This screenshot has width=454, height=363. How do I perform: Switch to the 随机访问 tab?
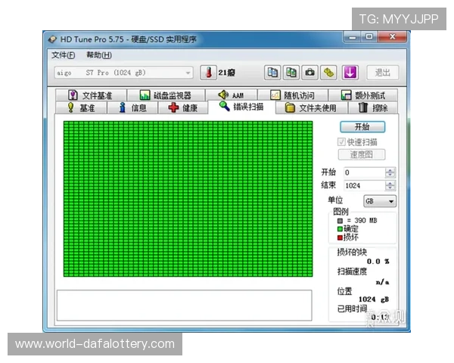click(292, 95)
